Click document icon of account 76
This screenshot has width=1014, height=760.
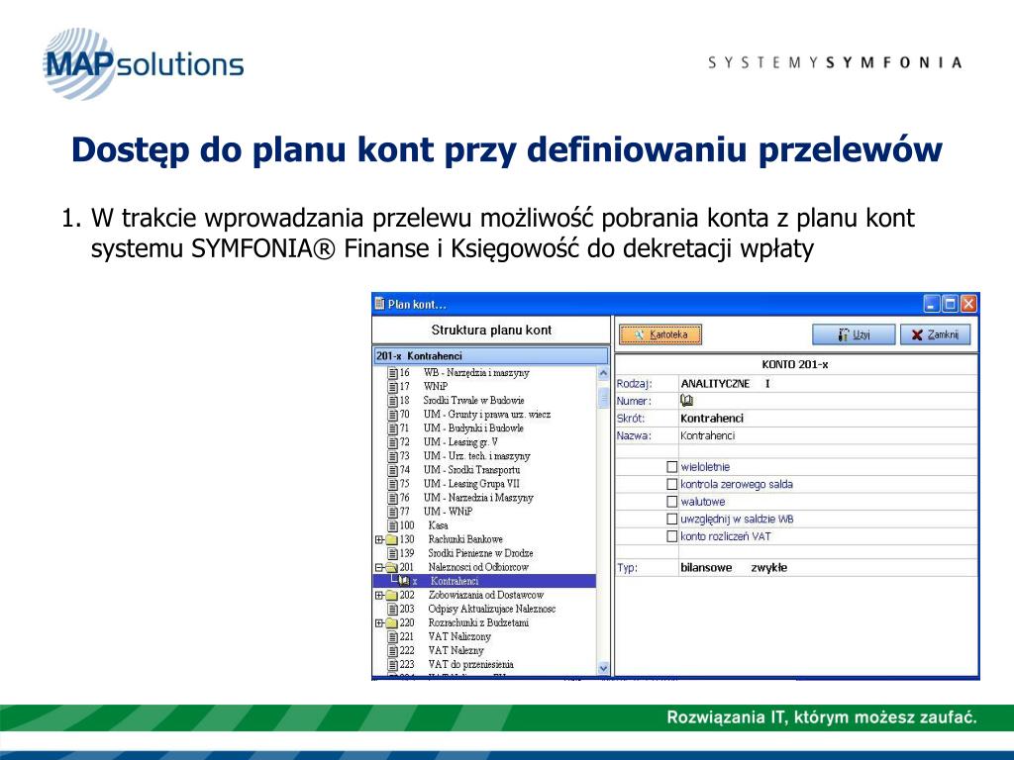coord(392,498)
